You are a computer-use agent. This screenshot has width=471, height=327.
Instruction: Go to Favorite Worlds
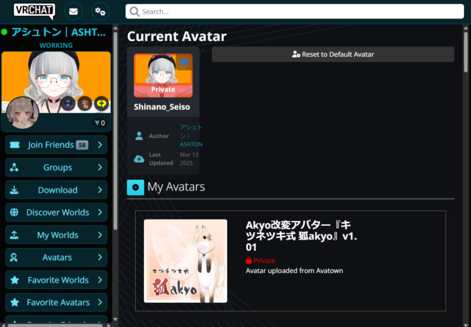[57, 280]
